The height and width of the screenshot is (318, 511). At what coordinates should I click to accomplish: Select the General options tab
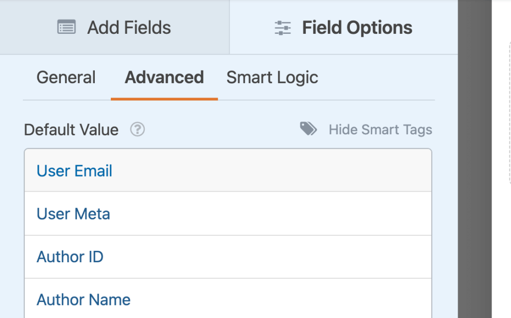pyautogui.click(x=66, y=77)
